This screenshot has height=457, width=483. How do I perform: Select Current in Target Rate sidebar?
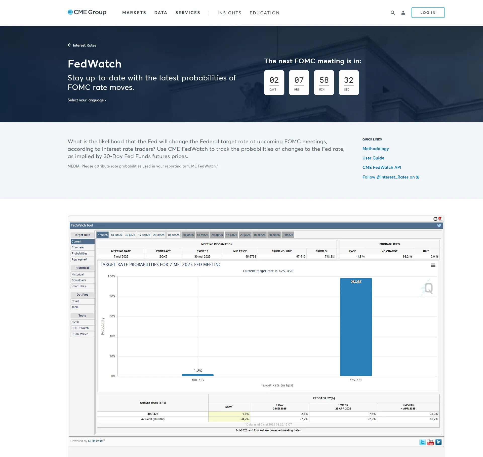click(x=83, y=242)
